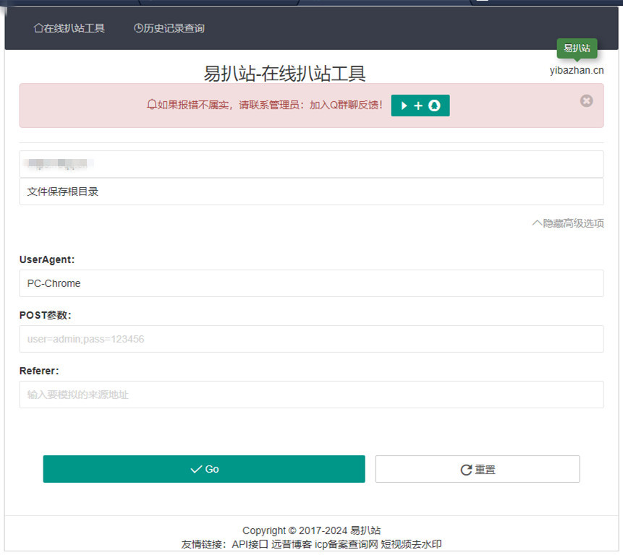Open the 远昔博客 footer link
623x555 pixels.
click(291, 544)
